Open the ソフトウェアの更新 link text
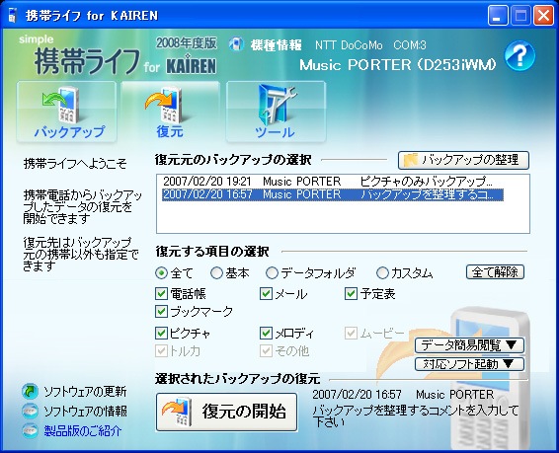Viewport: 559px width, 453px height. click(85, 392)
